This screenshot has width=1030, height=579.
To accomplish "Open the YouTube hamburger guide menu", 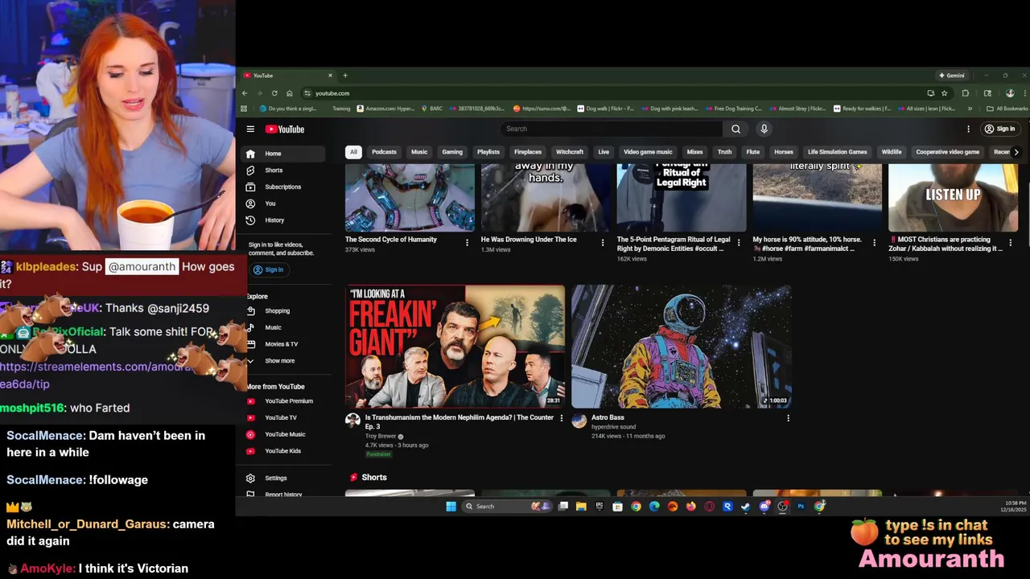I will [250, 129].
